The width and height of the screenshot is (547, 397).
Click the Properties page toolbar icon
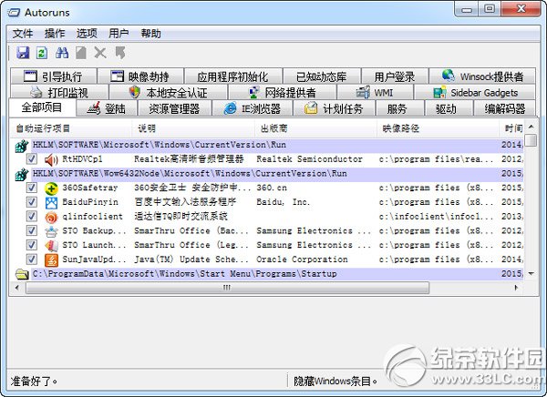click(x=81, y=53)
